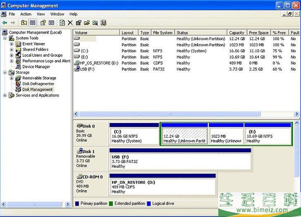Click the Open folder toolbar icon
The height and width of the screenshot is (217, 301).
(87, 23)
